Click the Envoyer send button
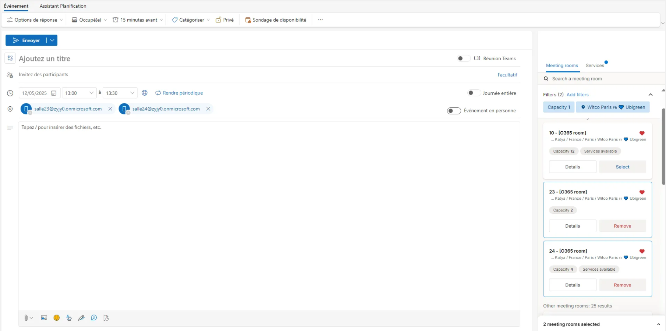 26,40
